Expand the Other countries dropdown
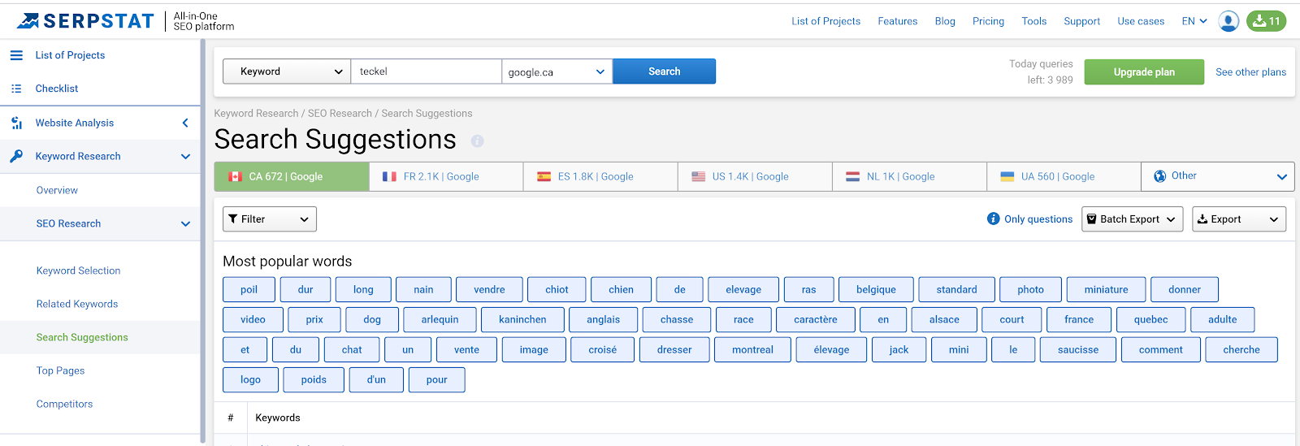 (x=1218, y=176)
